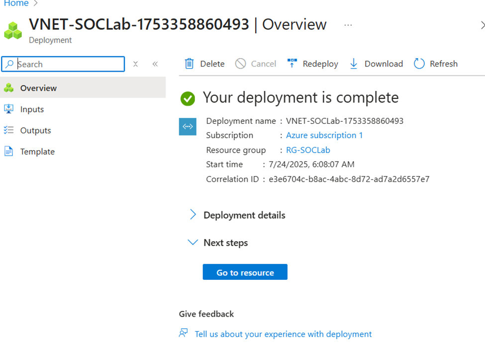Click the Download toolbar label
Viewport: 485px width, 347px height.
[x=384, y=64]
